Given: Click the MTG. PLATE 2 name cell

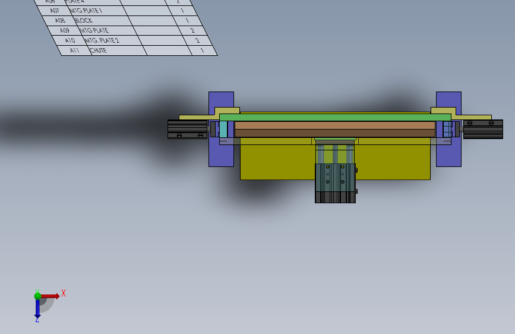Looking at the screenshot, I should coord(112,40).
